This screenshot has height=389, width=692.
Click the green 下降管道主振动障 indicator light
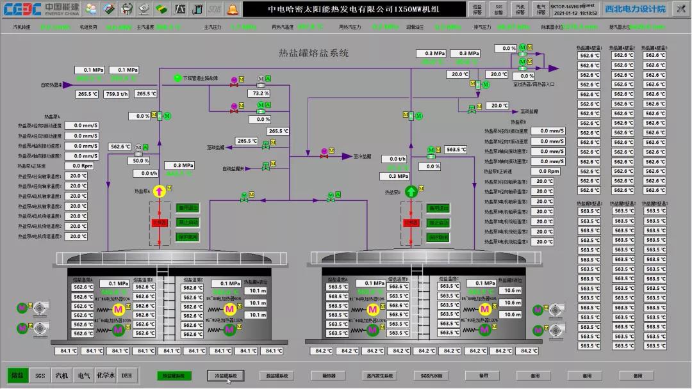coord(178,78)
